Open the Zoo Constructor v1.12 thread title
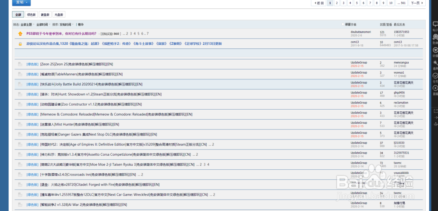This screenshot has width=438, height=211. click(91, 104)
